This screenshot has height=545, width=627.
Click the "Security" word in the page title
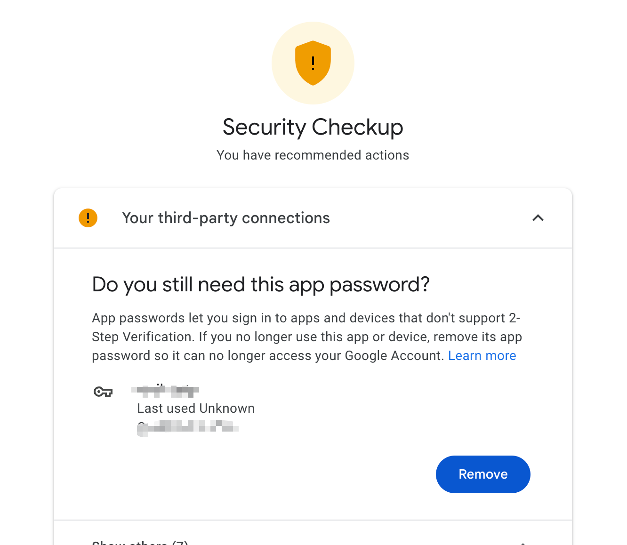click(x=264, y=127)
